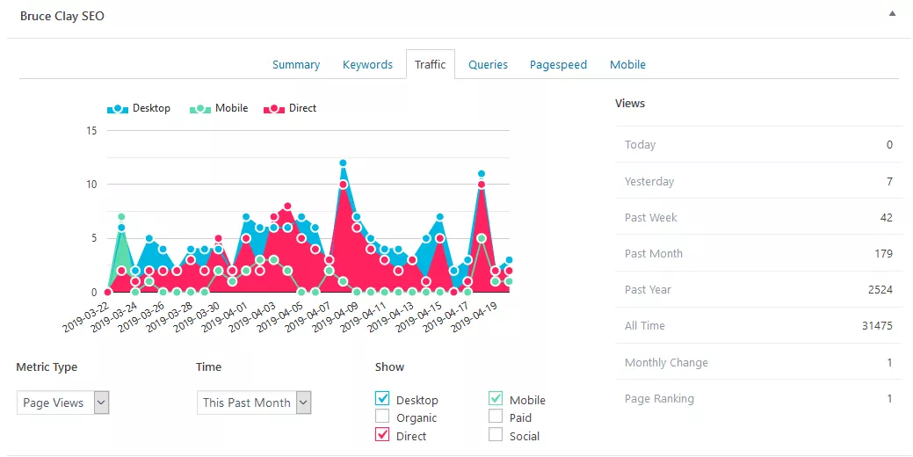The width and height of the screenshot is (913, 457).
Task: Open the Summary tab
Action: (296, 65)
